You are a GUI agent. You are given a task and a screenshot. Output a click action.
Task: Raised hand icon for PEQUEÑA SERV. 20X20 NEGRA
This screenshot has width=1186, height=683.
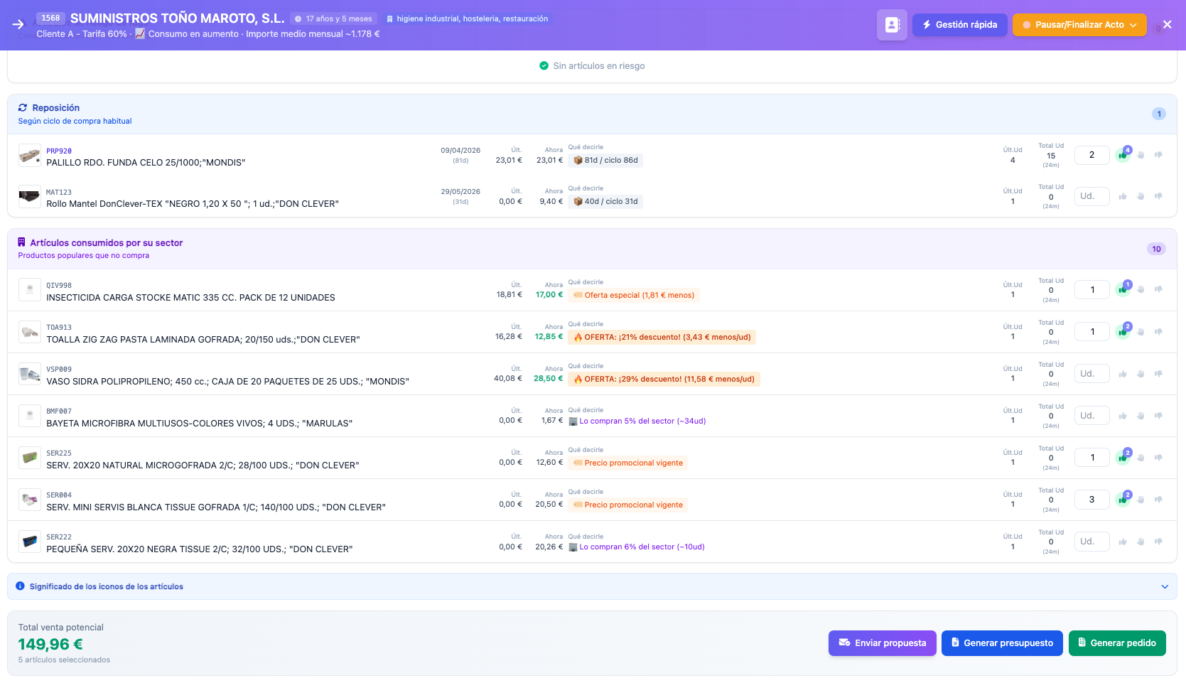[x=1141, y=542]
